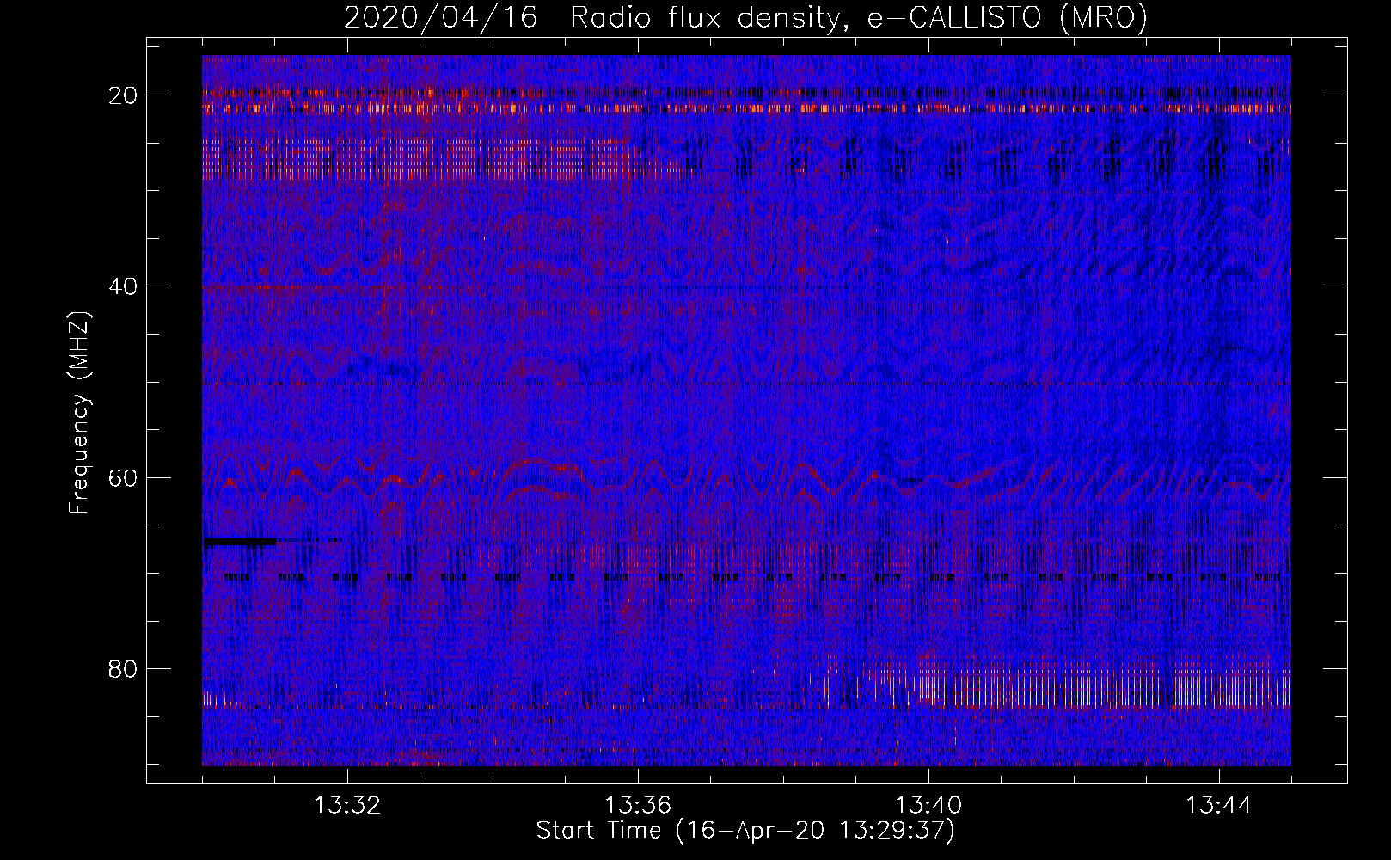Select the 20 MHz frequency tick label

(124, 95)
